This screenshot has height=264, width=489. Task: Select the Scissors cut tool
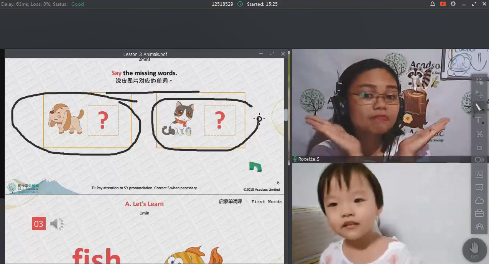[x=479, y=134]
